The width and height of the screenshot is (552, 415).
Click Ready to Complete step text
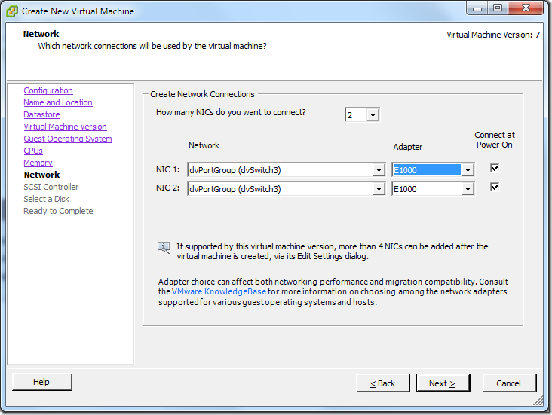(58, 211)
